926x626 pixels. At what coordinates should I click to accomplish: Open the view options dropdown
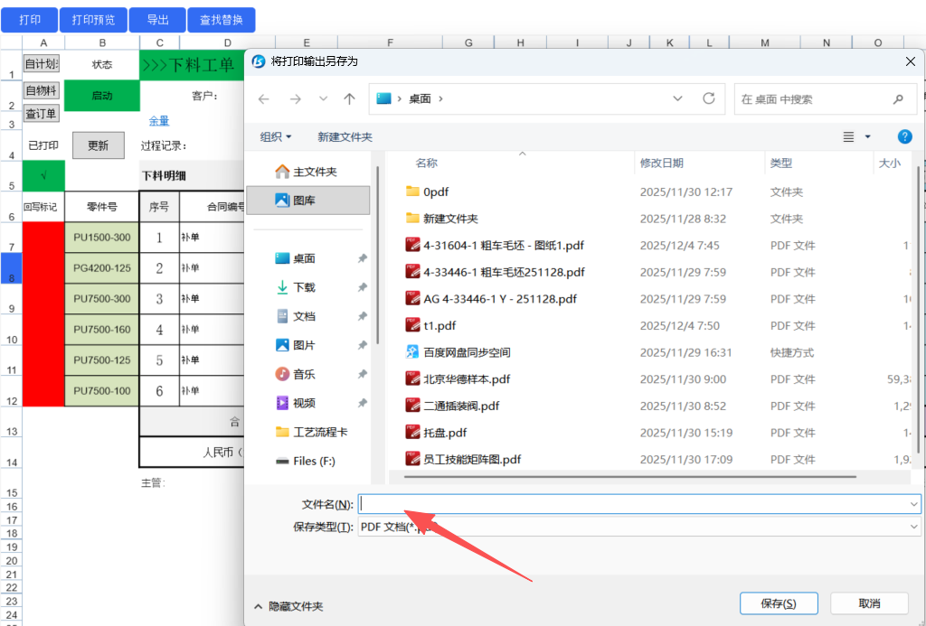coord(867,136)
